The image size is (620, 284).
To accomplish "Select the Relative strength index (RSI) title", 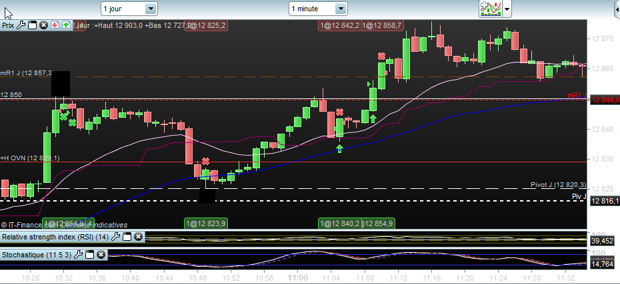I will pos(55,237).
